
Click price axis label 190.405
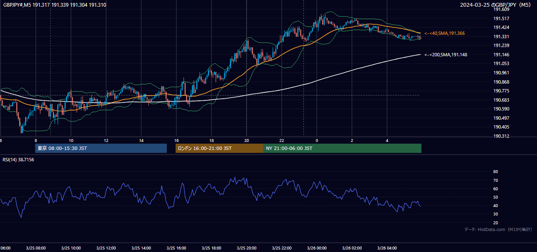pos(501,127)
